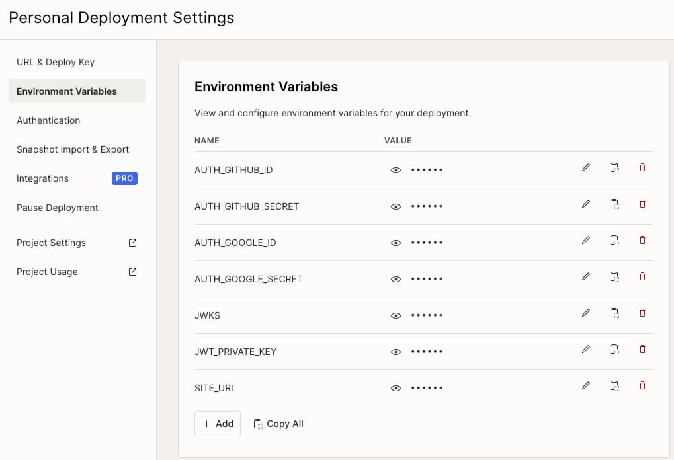
Task: Copy the AUTH_GITHUB_SECRET value
Action: pos(614,204)
